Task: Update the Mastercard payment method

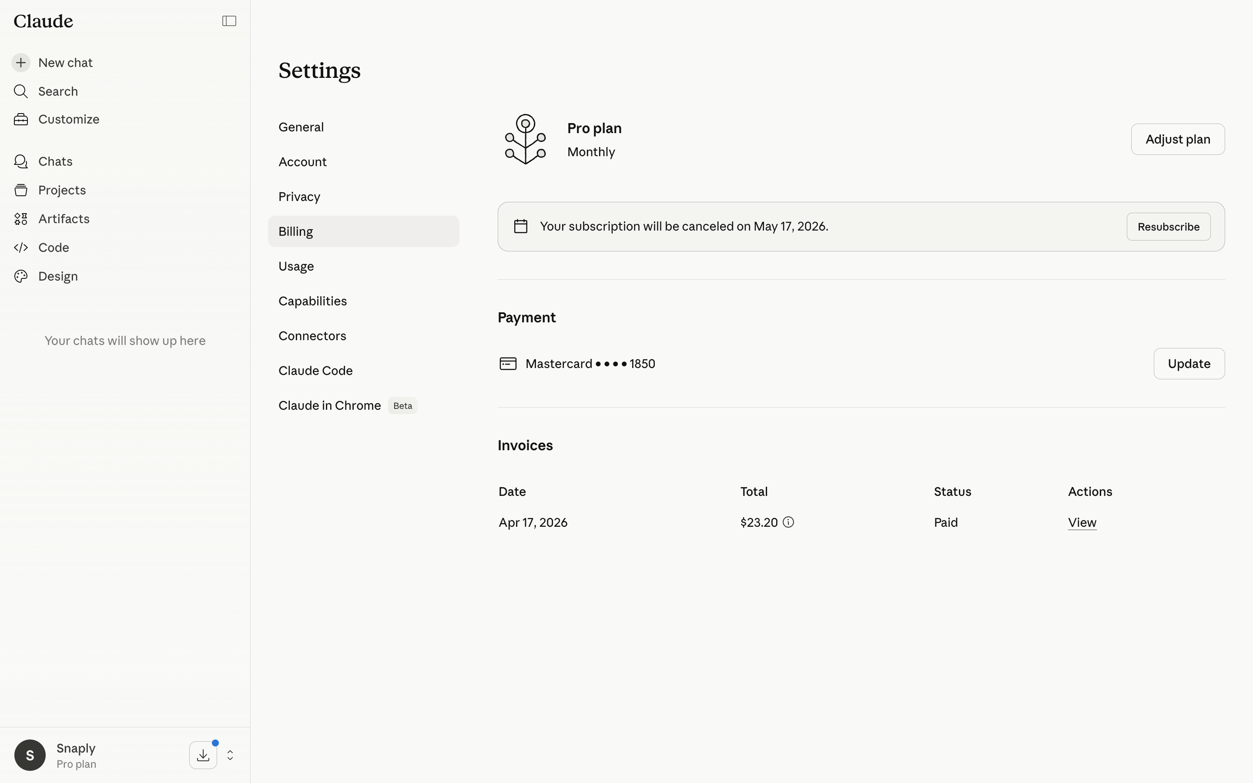Action: point(1189,364)
